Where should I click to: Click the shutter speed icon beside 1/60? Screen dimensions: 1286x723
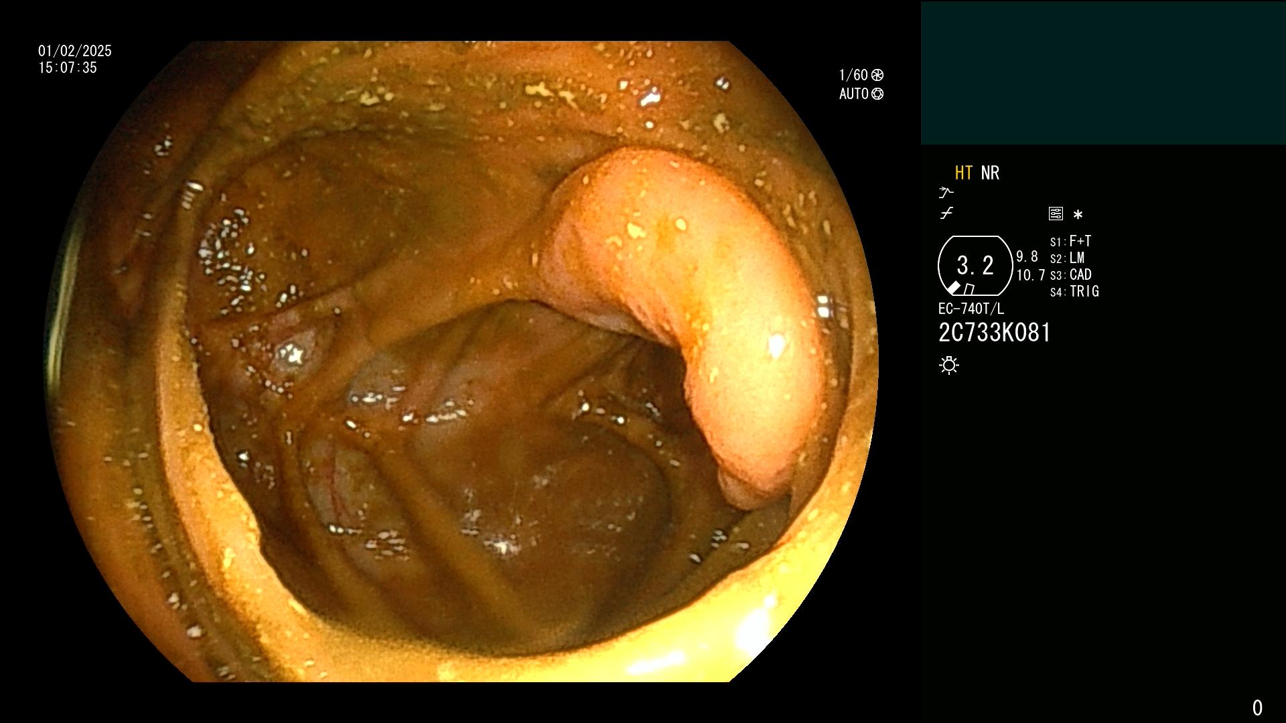coord(877,75)
